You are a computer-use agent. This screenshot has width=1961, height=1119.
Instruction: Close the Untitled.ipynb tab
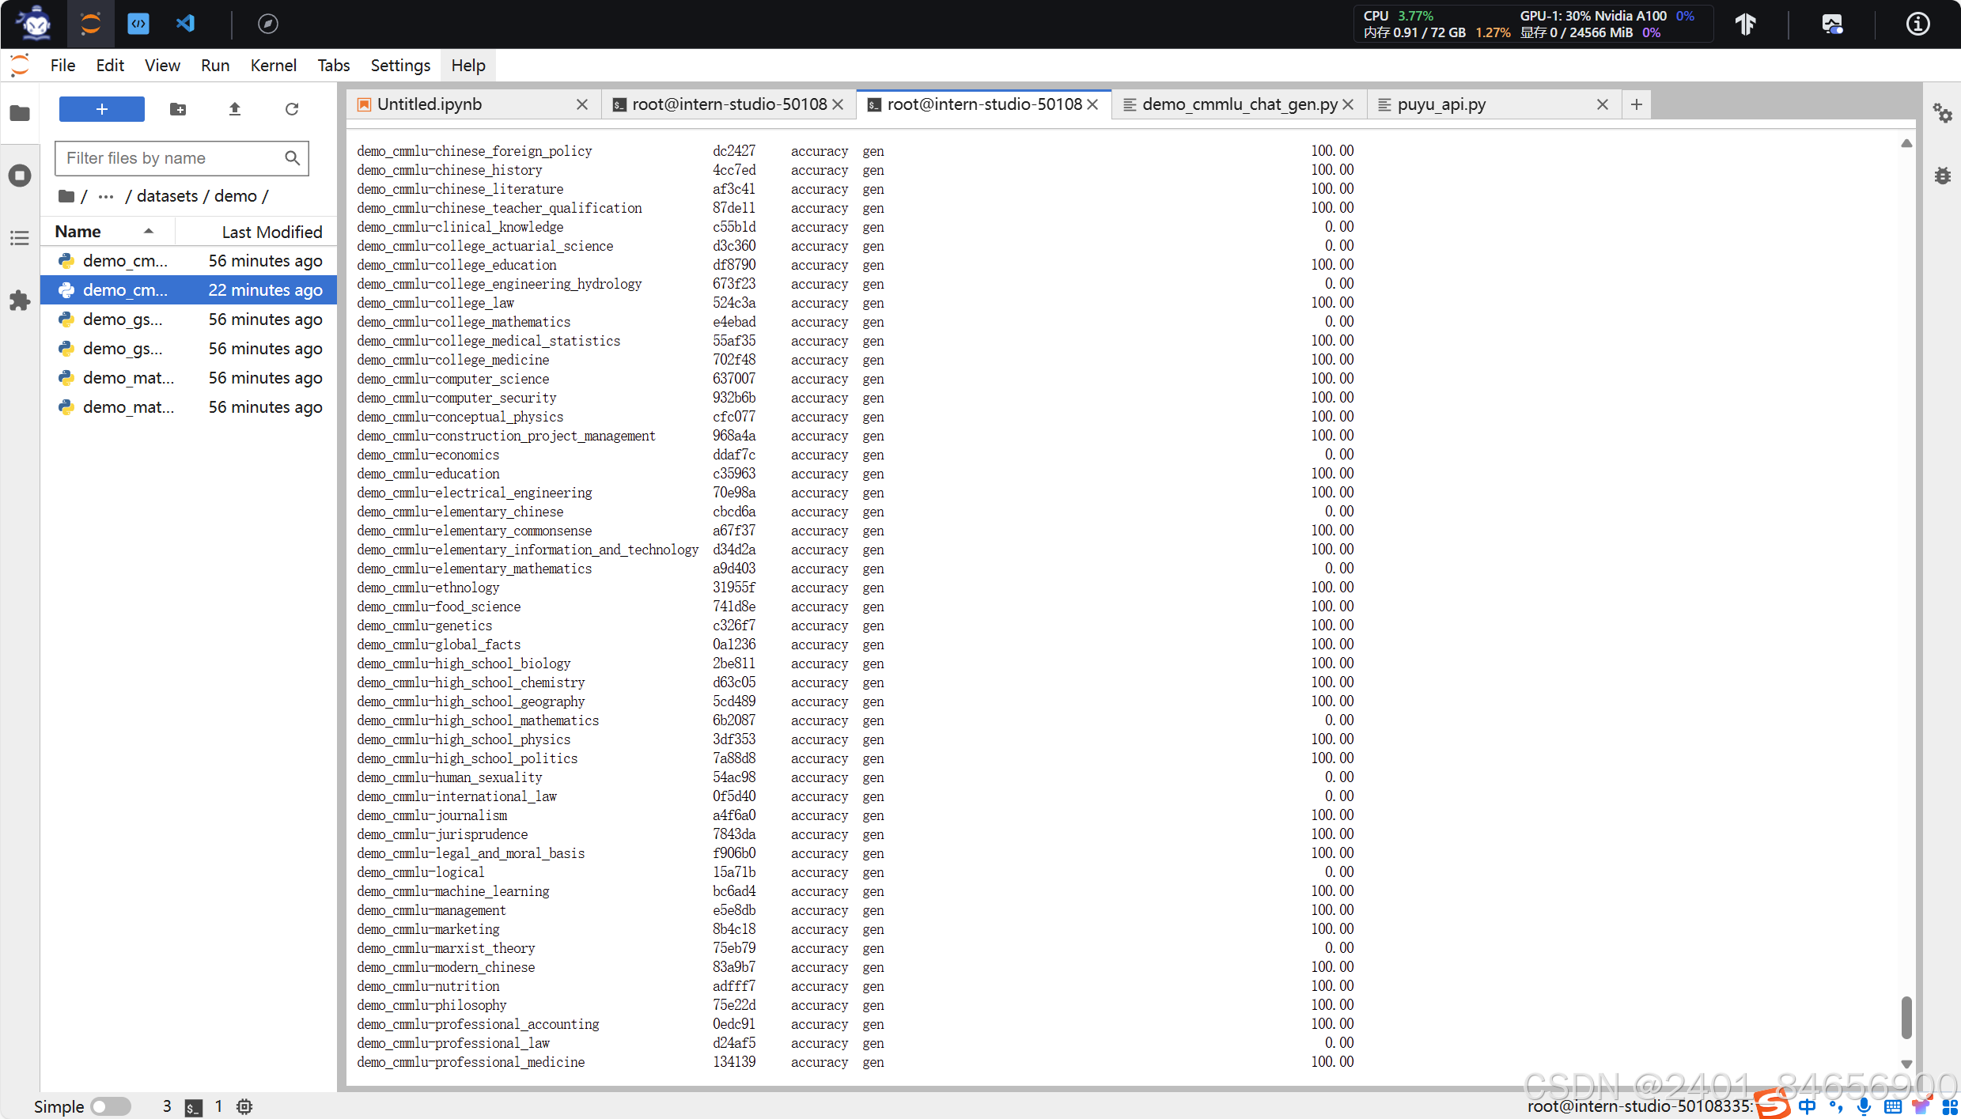[582, 104]
